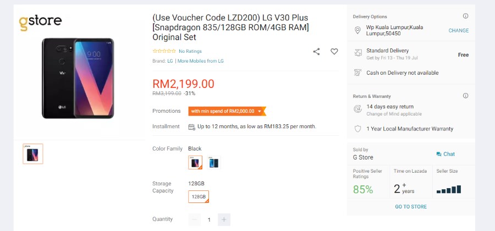Open More Mobiles from LG link
The height and width of the screenshot is (231, 495).
(200, 61)
